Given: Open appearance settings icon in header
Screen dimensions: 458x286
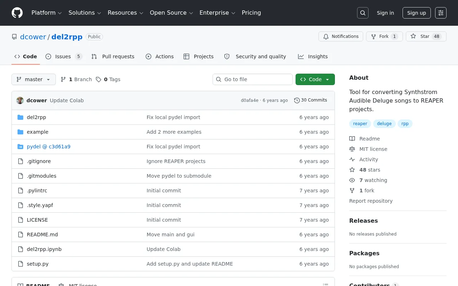Looking at the screenshot, I should (441, 13).
